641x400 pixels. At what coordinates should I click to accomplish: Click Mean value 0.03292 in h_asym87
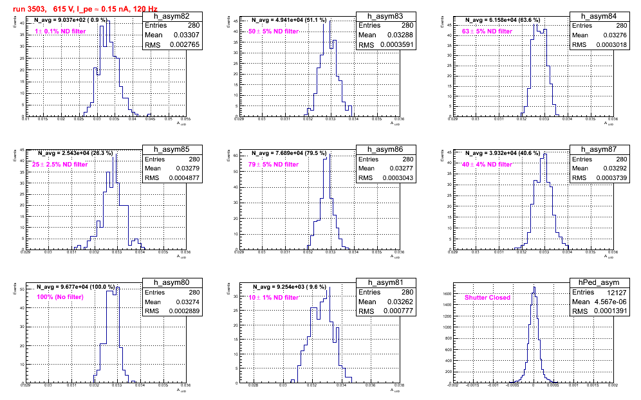(615, 168)
